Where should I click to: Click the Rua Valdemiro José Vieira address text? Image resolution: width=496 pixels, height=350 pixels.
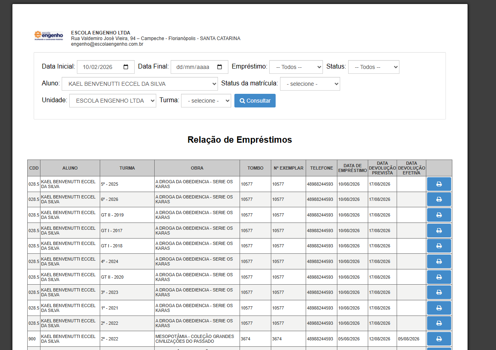click(155, 38)
